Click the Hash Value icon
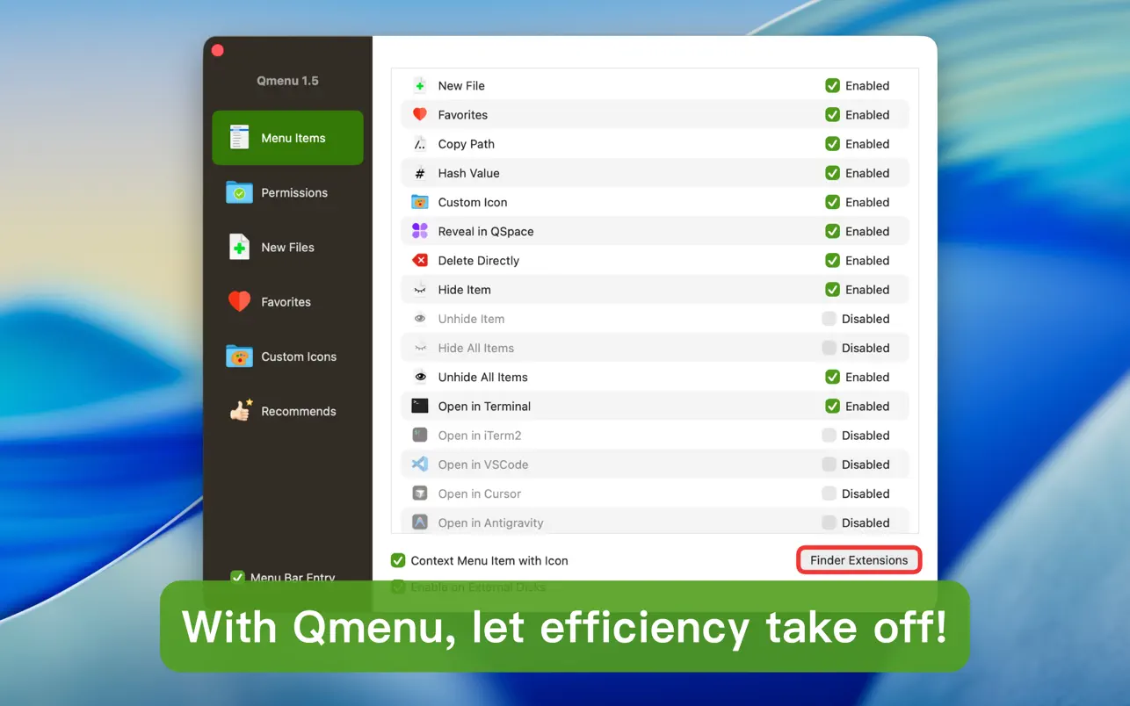 click(x=420, y=173)
